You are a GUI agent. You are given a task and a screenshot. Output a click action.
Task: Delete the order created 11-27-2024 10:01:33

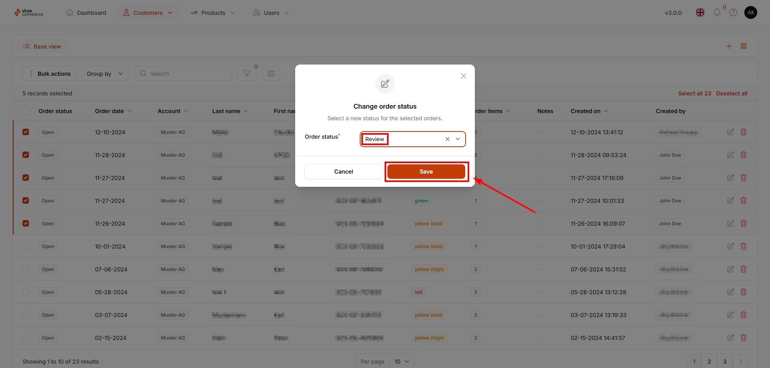(x=744, y=200)
